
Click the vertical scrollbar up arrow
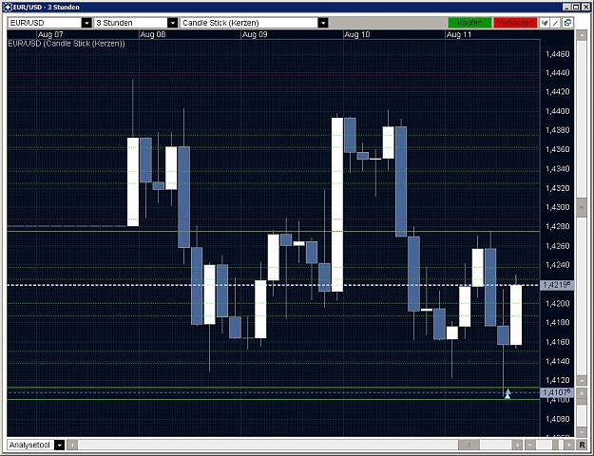point(582,35)
